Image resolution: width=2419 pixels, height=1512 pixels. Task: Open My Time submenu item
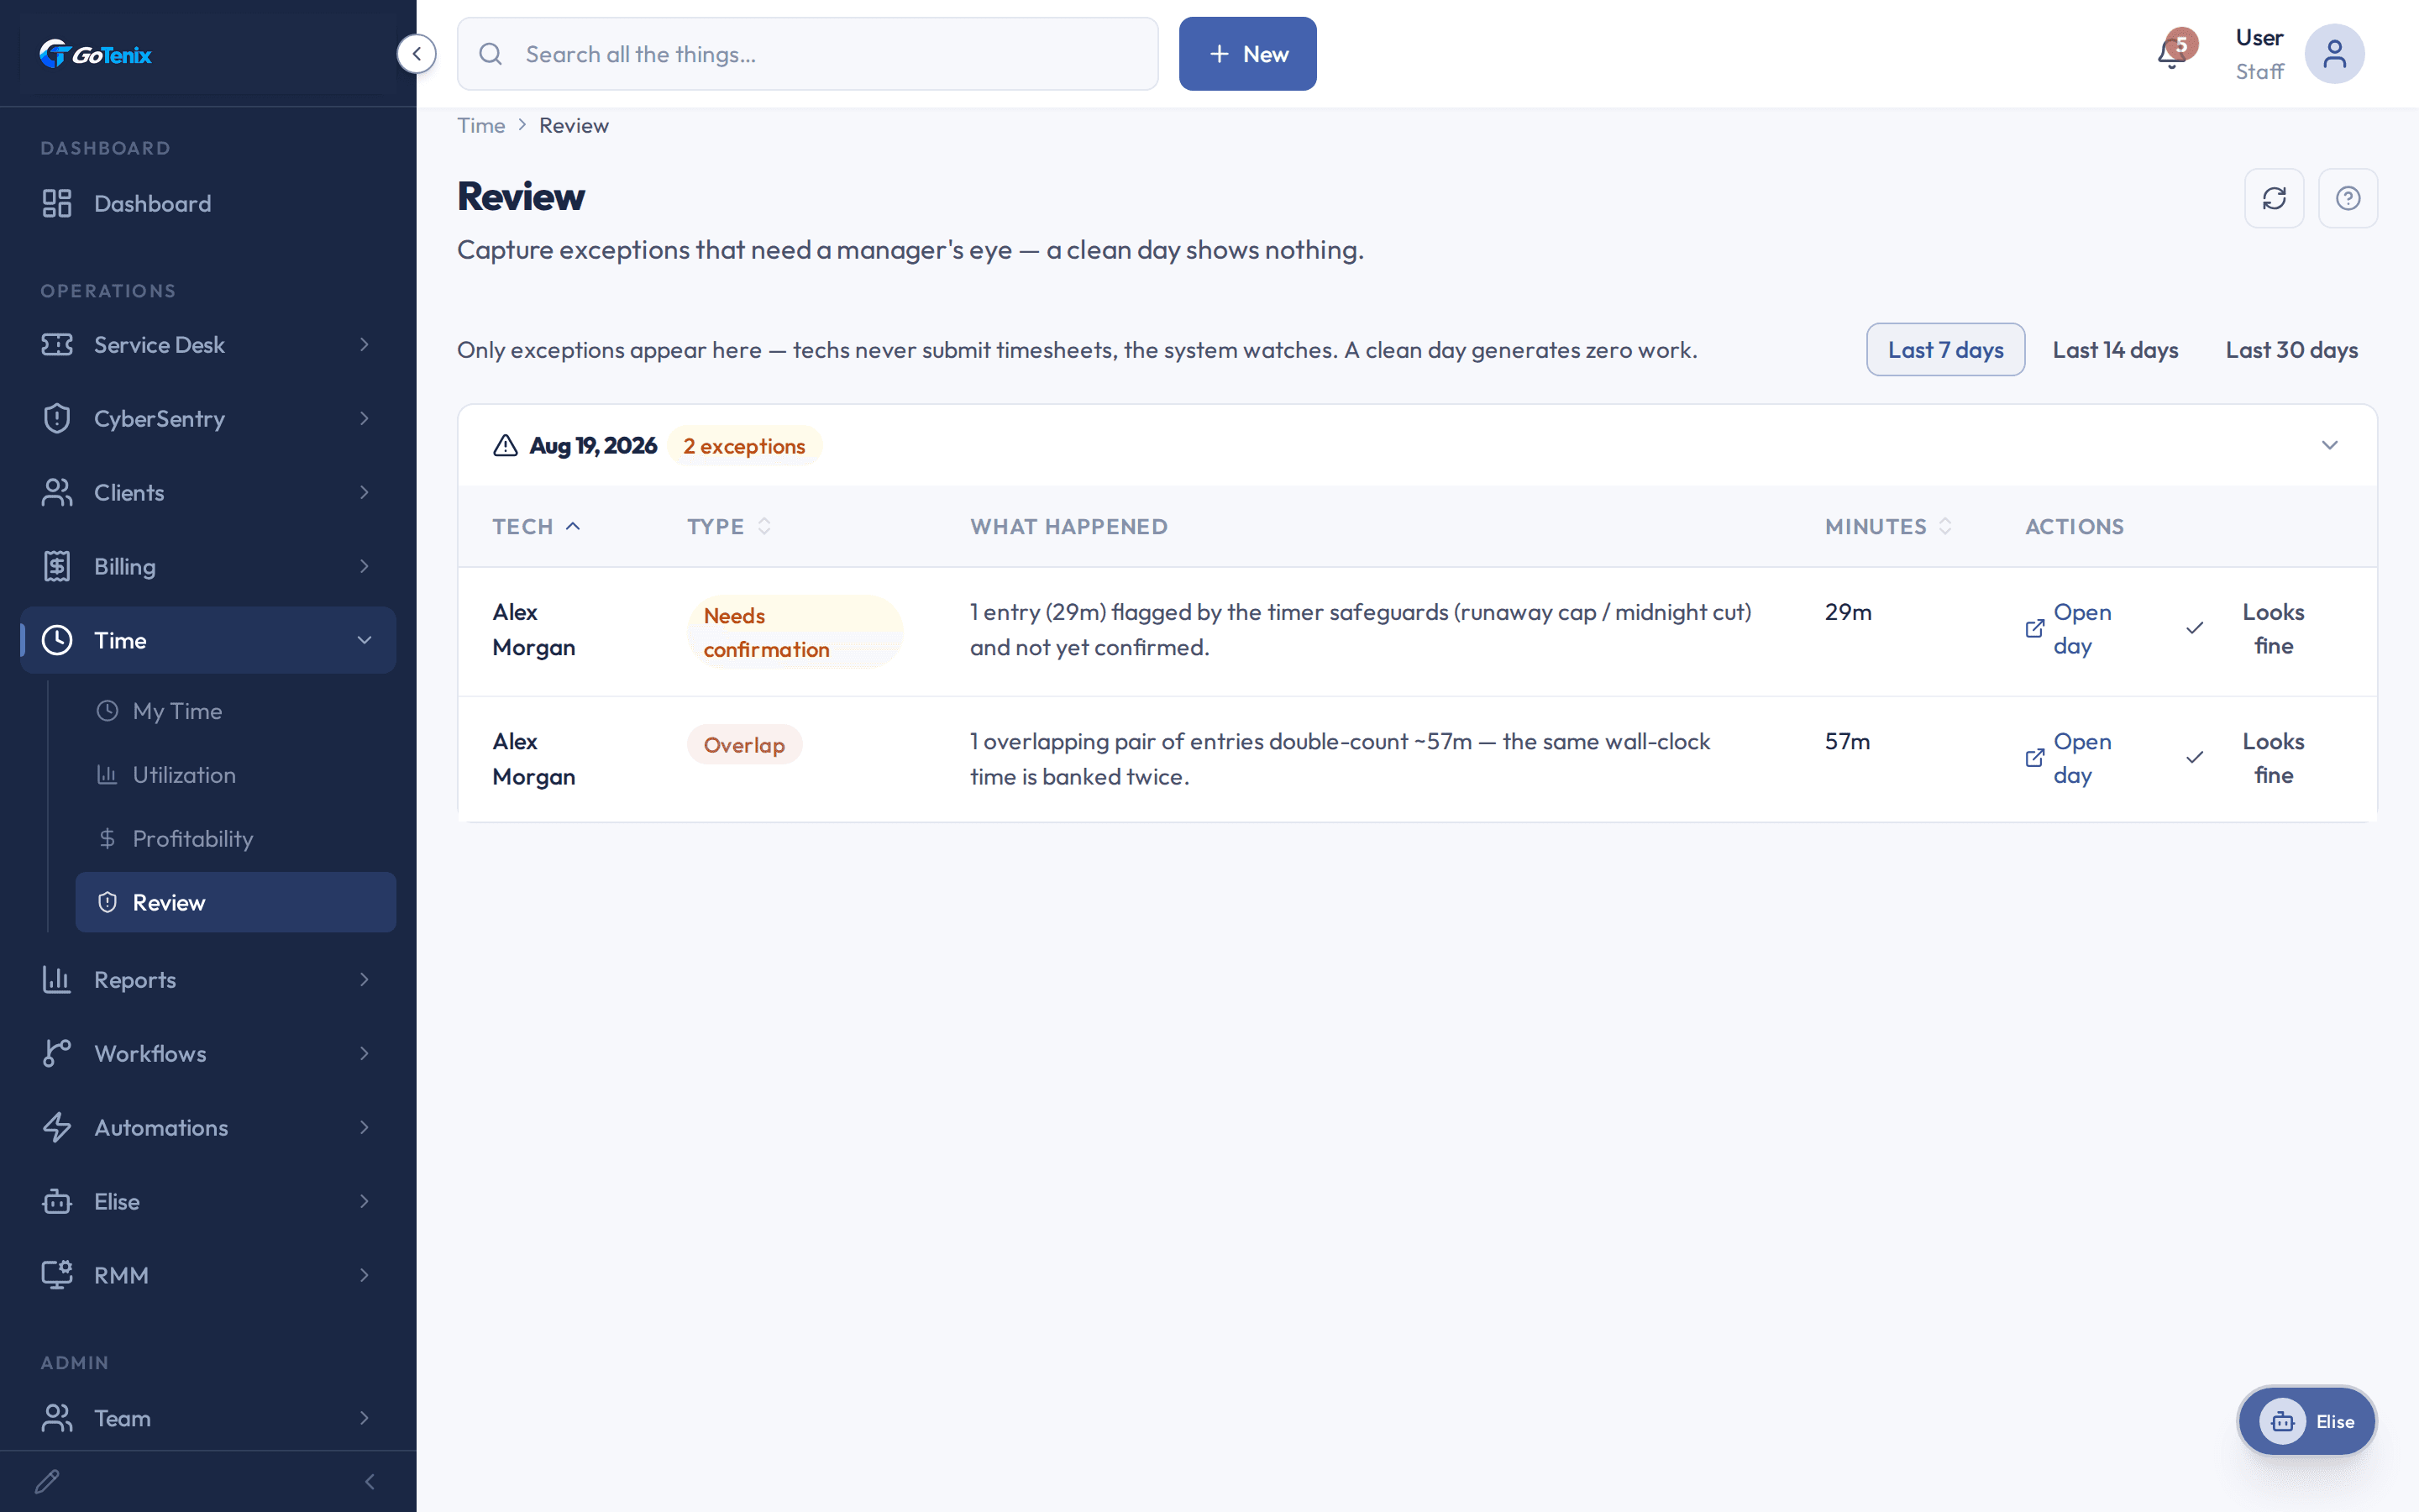(236, 711)
